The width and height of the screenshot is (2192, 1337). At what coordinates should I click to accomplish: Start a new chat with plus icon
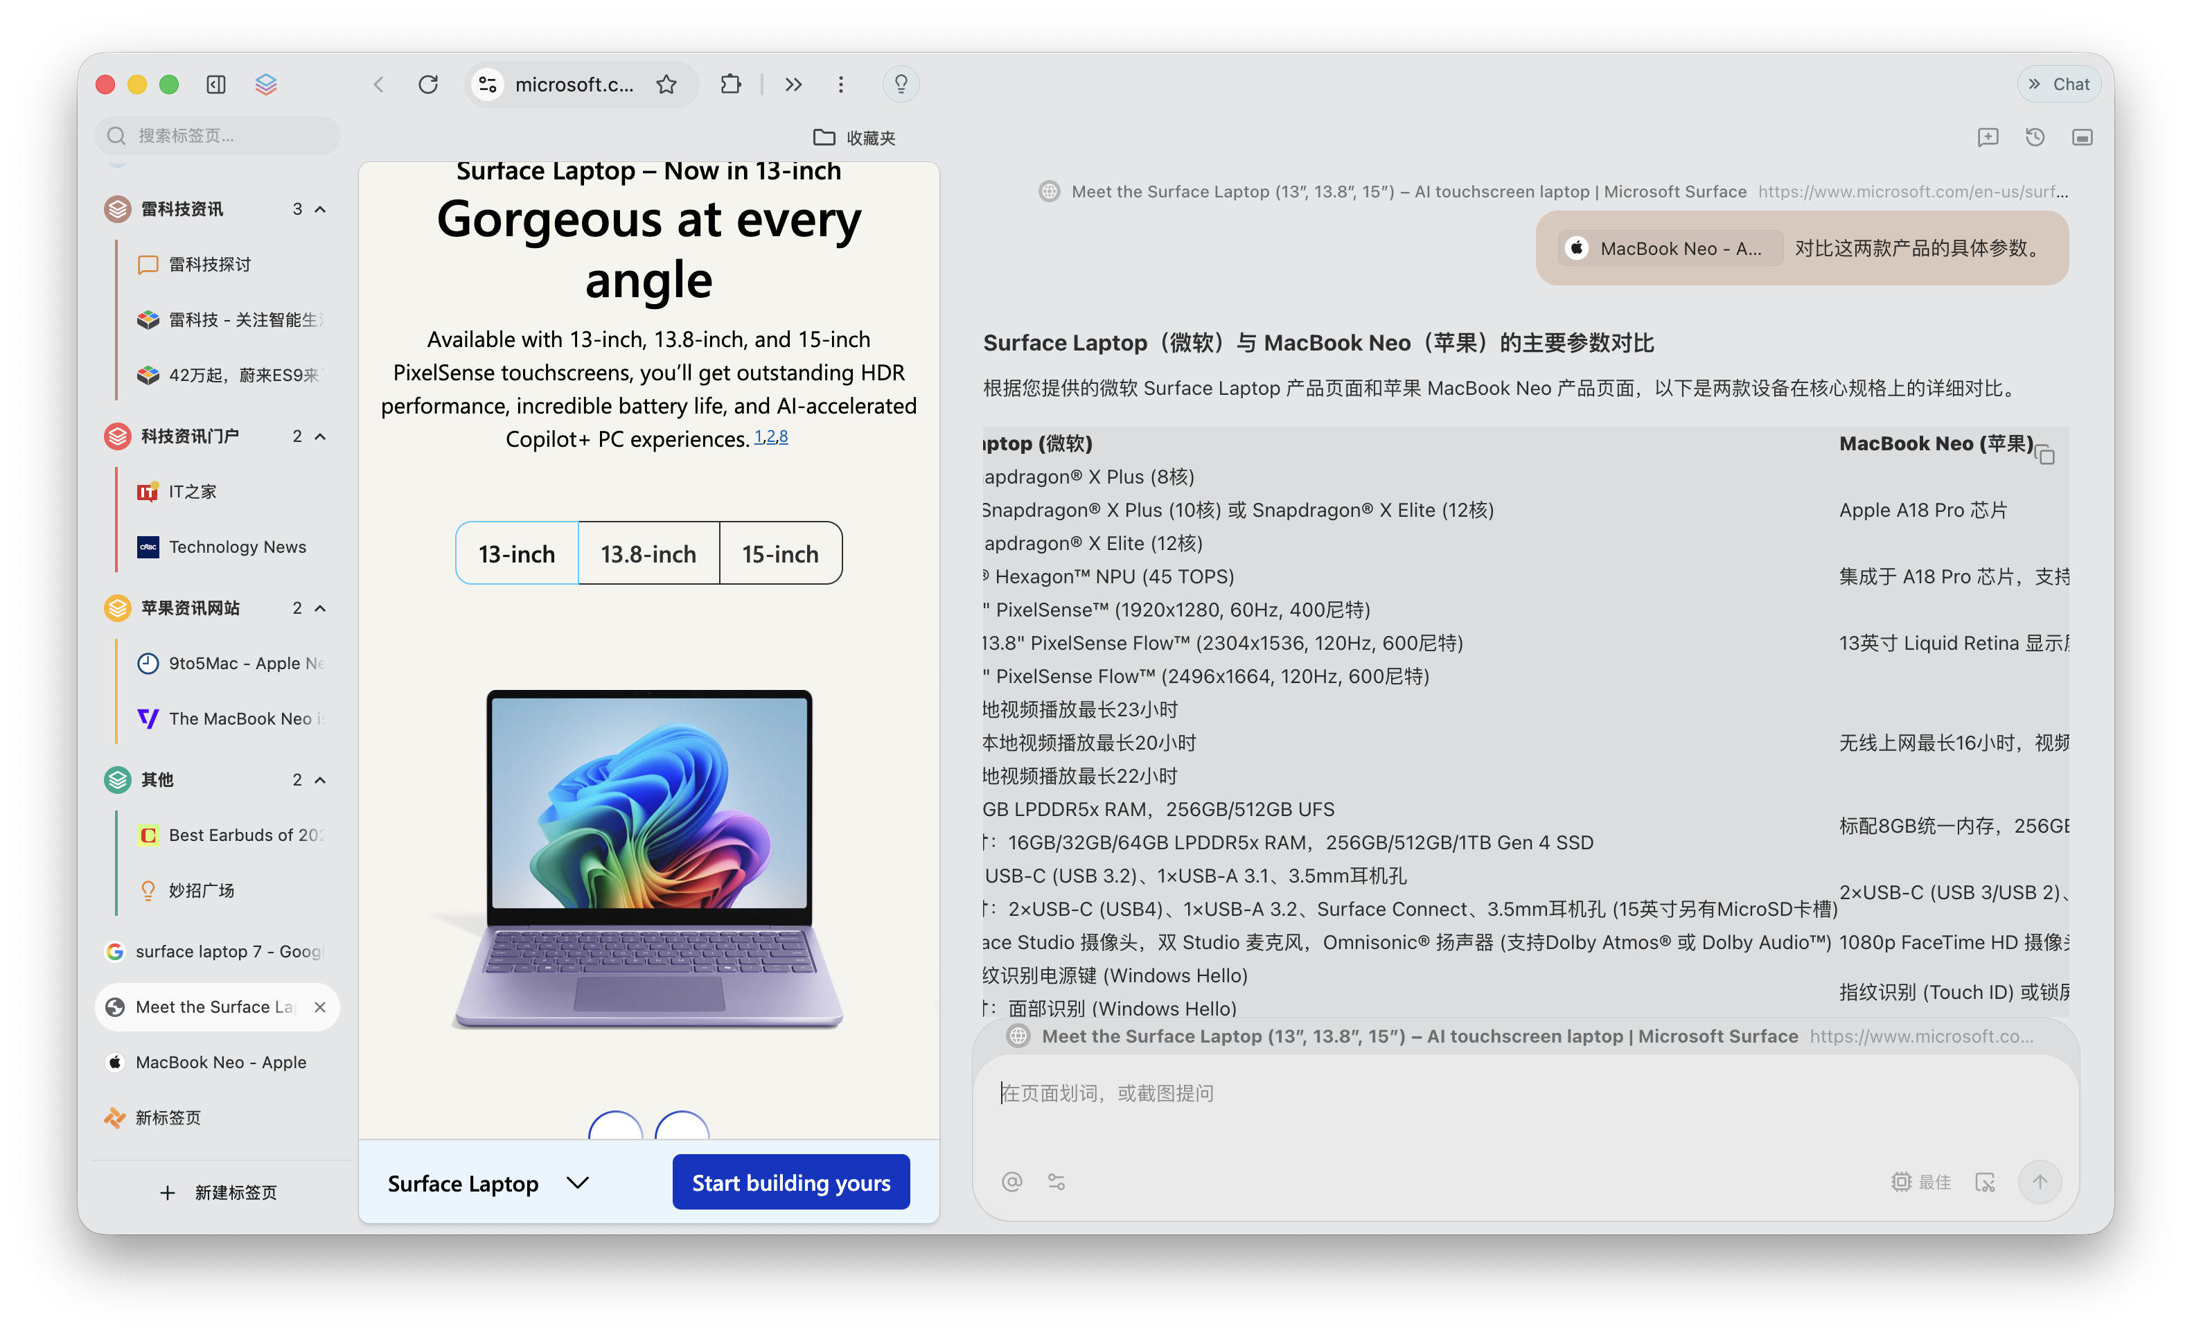click(x=1988, y=137)
